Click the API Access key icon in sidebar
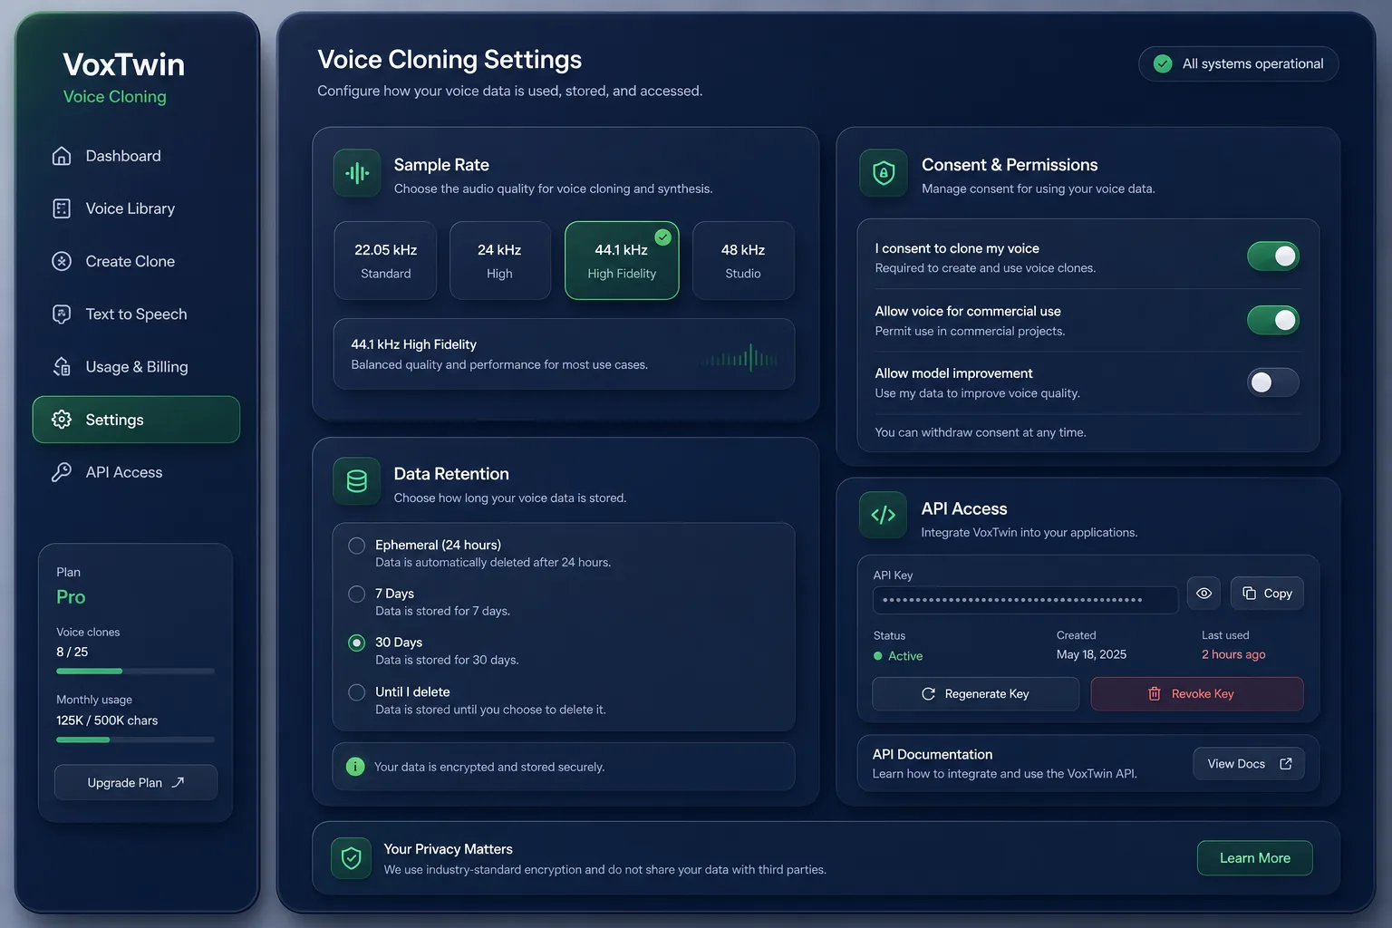Image resolution: width=1392 pixels, height=928 pixels. 62,472
